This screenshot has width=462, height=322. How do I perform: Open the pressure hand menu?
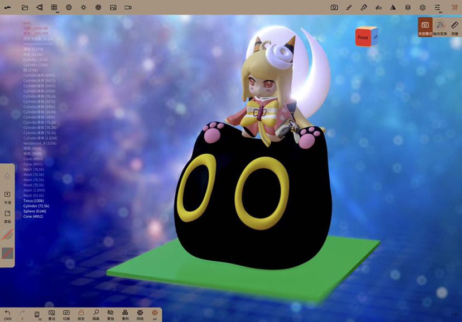[x=378, y=7]
